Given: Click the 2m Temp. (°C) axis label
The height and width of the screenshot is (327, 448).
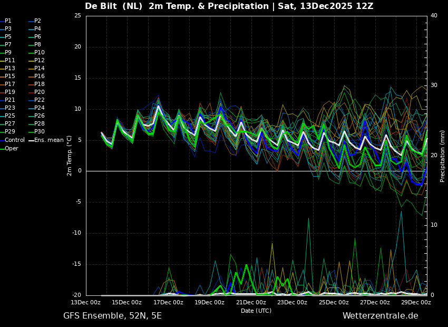Looking at the screenshot, I should tap(70, 155).
